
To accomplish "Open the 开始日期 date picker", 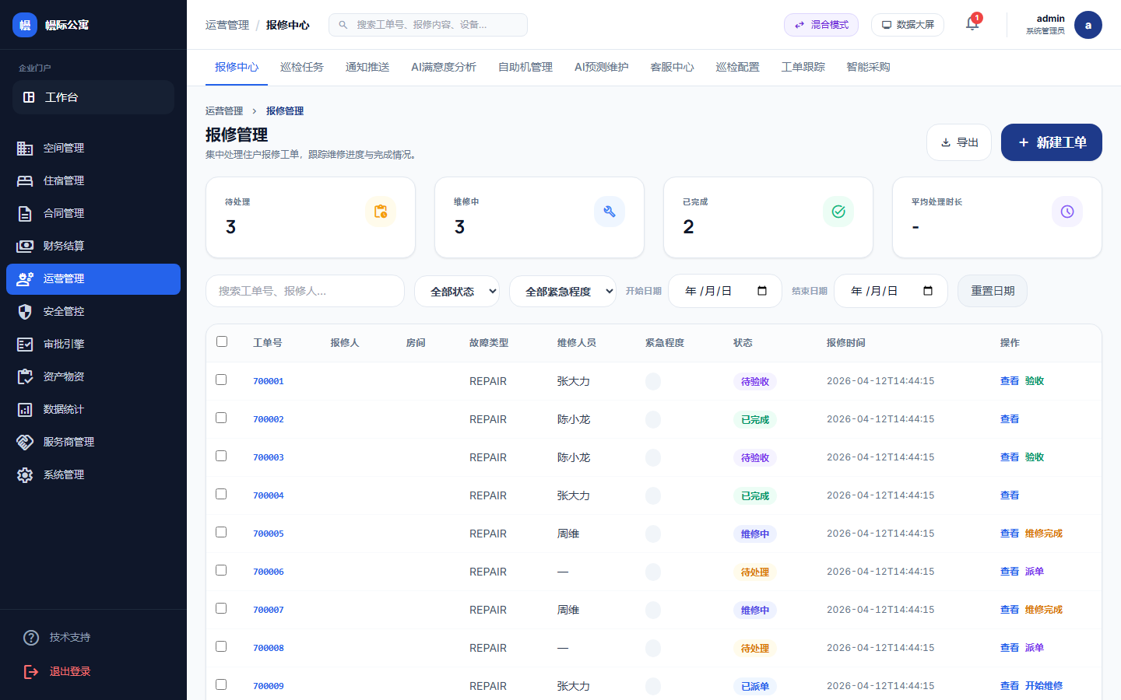I will [x=725, y=290].
